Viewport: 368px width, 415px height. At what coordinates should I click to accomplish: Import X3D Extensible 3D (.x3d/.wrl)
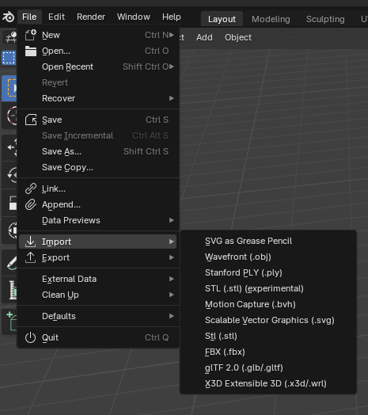[x=268, y=383]
